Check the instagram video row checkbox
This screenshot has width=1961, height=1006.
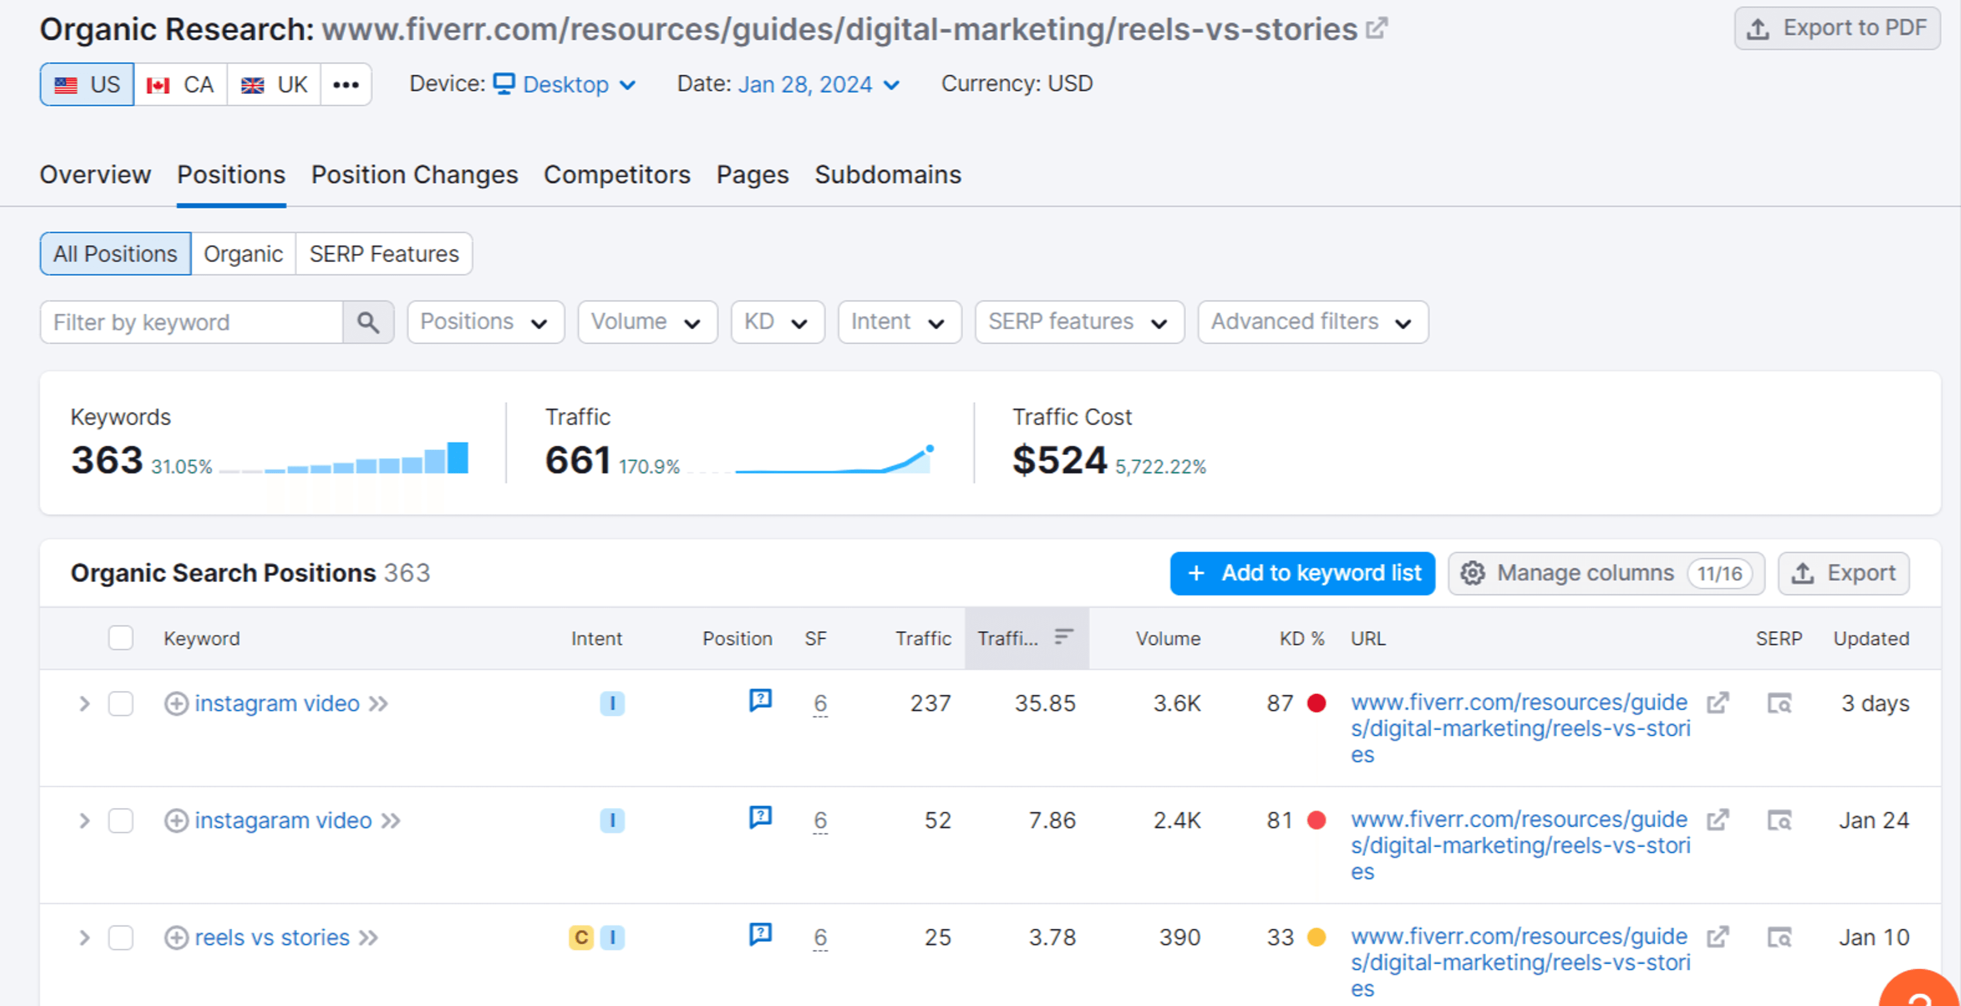121,704
